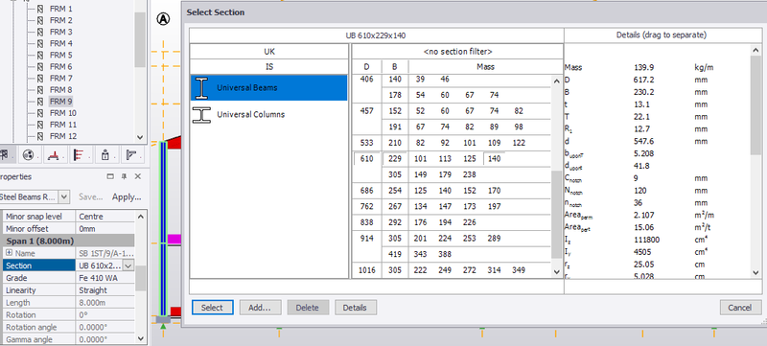Select mass 140 in the 610x229 row
Viewport: 767px width, 346px height.
[494, 159]
